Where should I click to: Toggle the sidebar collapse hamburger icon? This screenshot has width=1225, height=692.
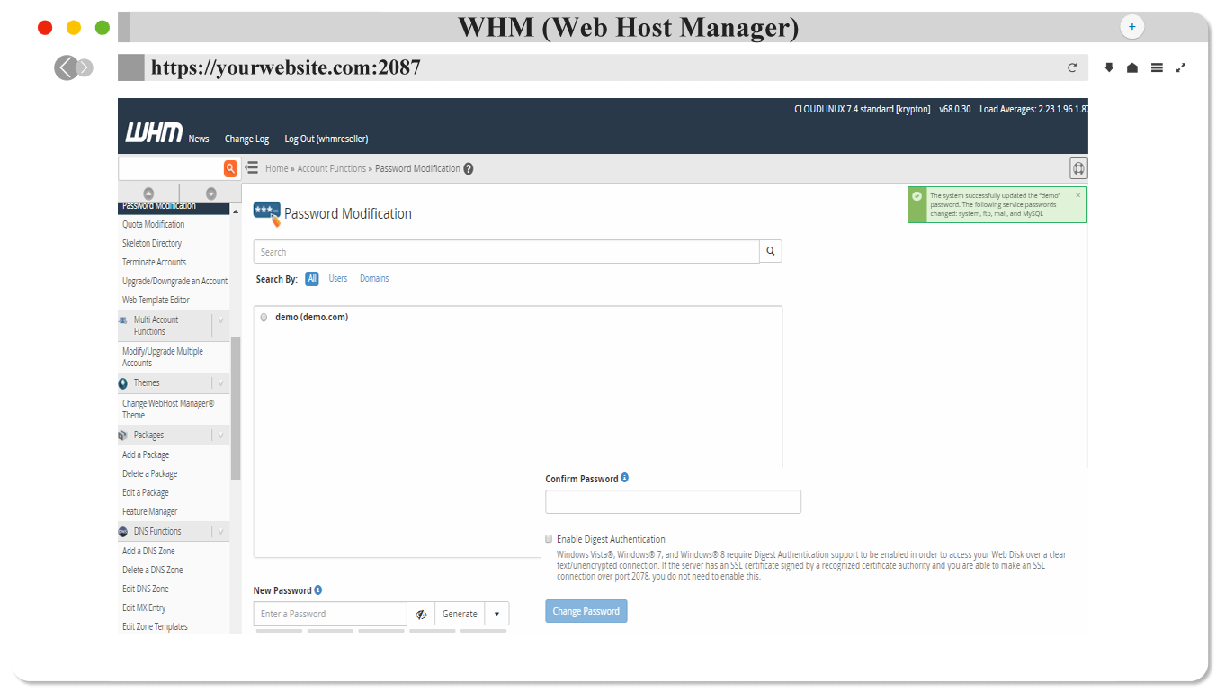pyautogui.click(x=252, y=168)
